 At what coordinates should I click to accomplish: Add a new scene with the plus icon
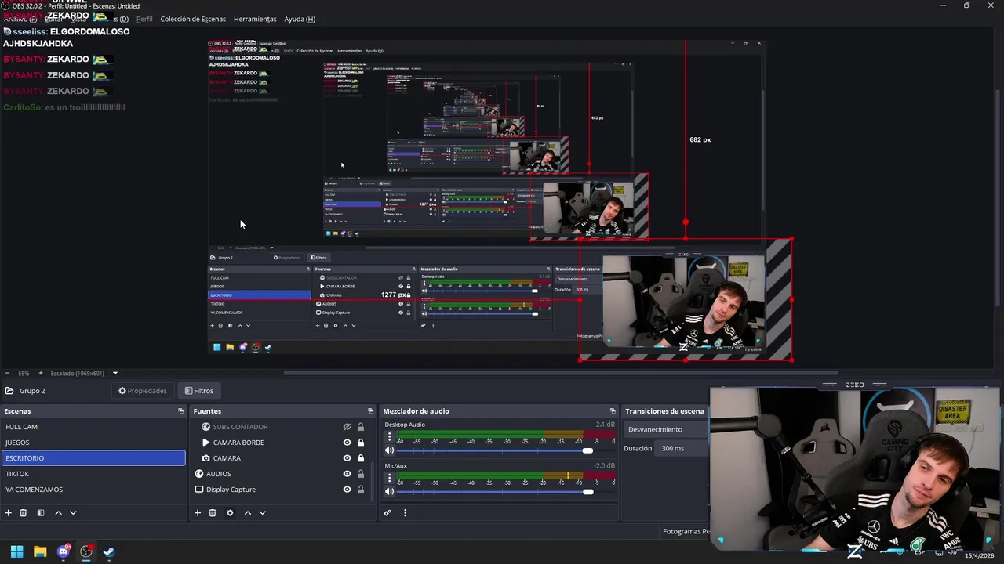click(x=9, y=513)
